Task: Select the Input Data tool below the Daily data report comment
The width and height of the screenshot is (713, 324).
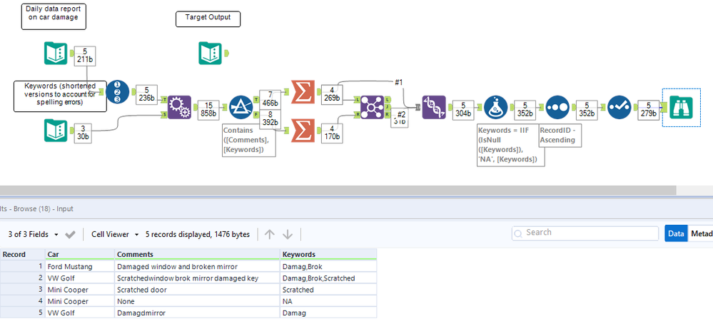Action: pos(56,53)
